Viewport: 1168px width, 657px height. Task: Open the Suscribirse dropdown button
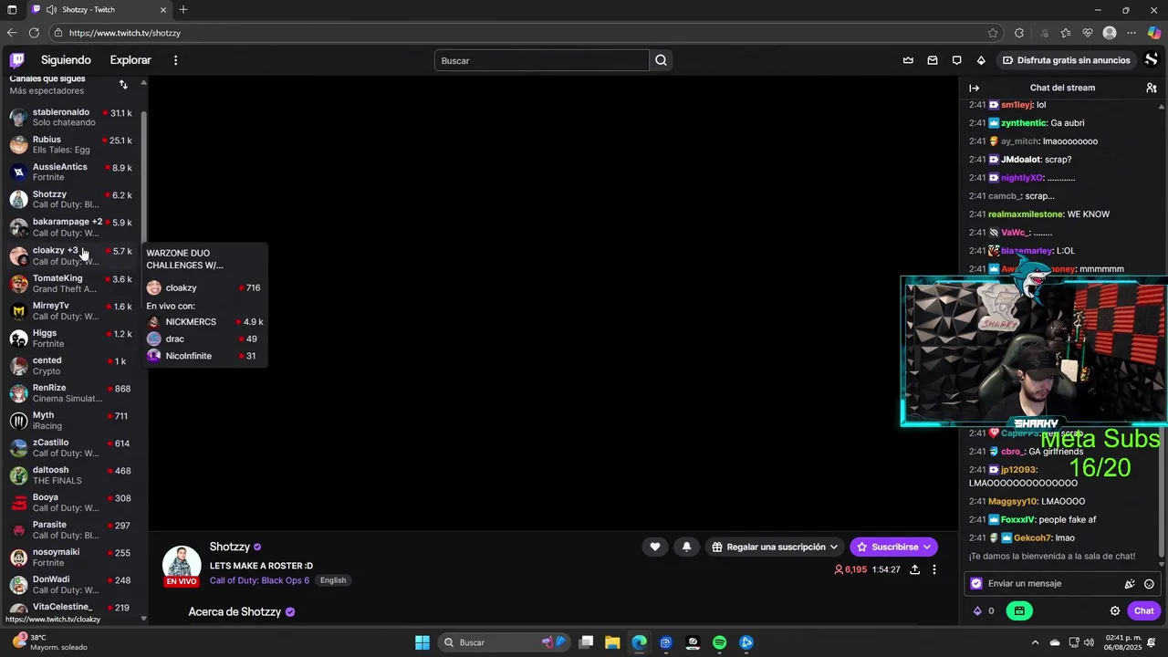[x=894, y=547]
